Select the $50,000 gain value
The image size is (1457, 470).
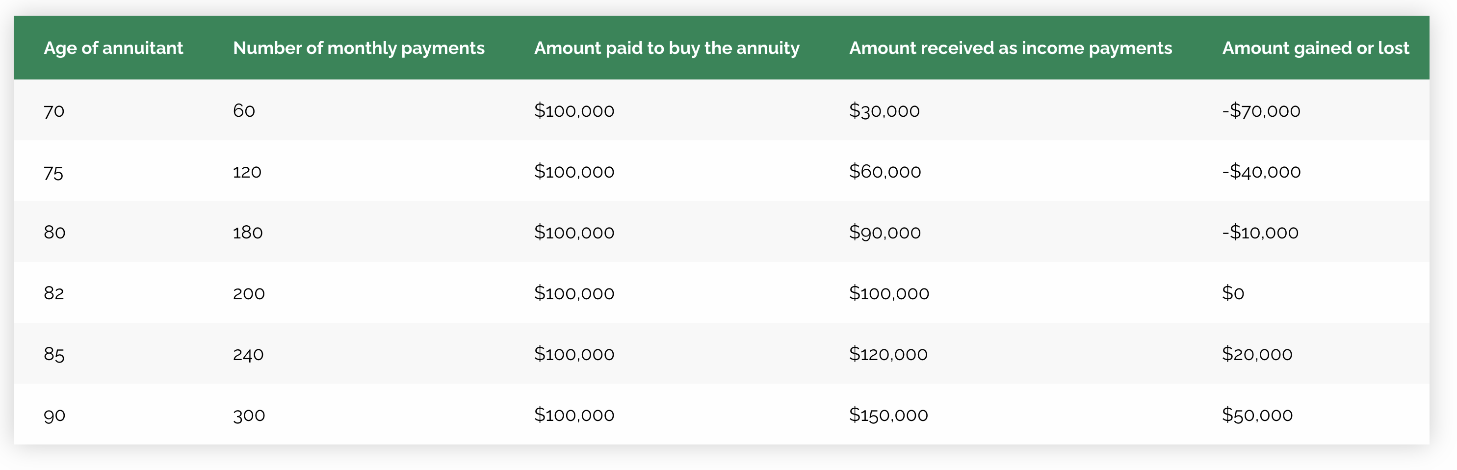1257,415
